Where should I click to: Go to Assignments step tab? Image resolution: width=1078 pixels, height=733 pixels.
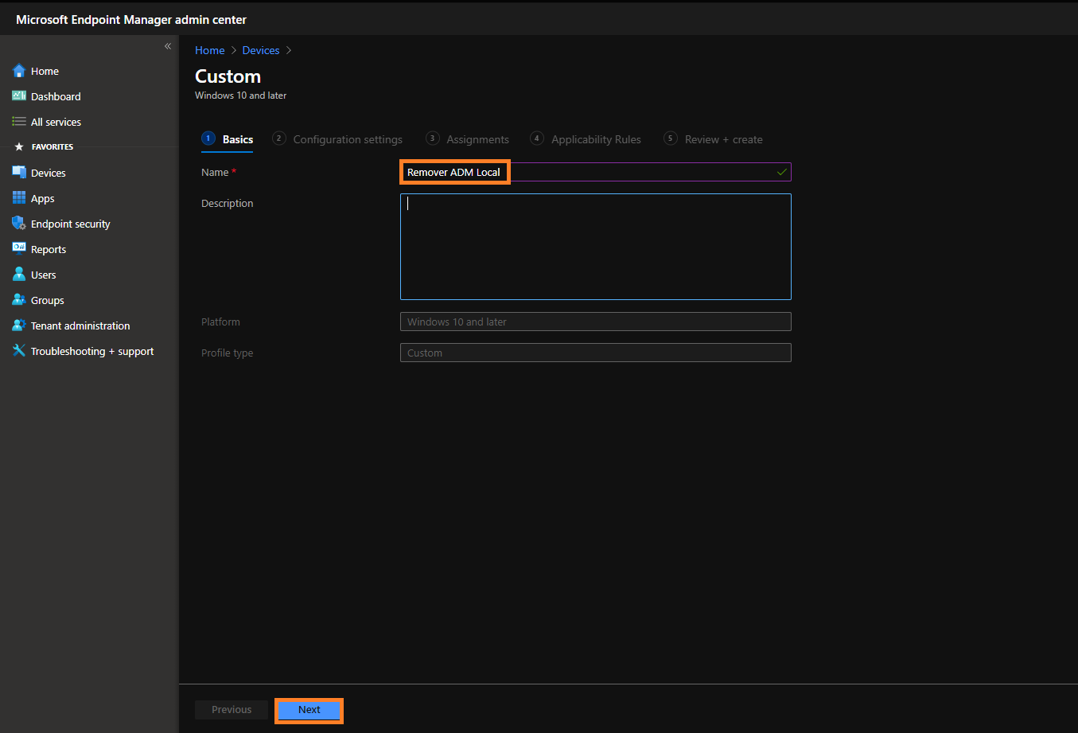[x=468, y=139]
